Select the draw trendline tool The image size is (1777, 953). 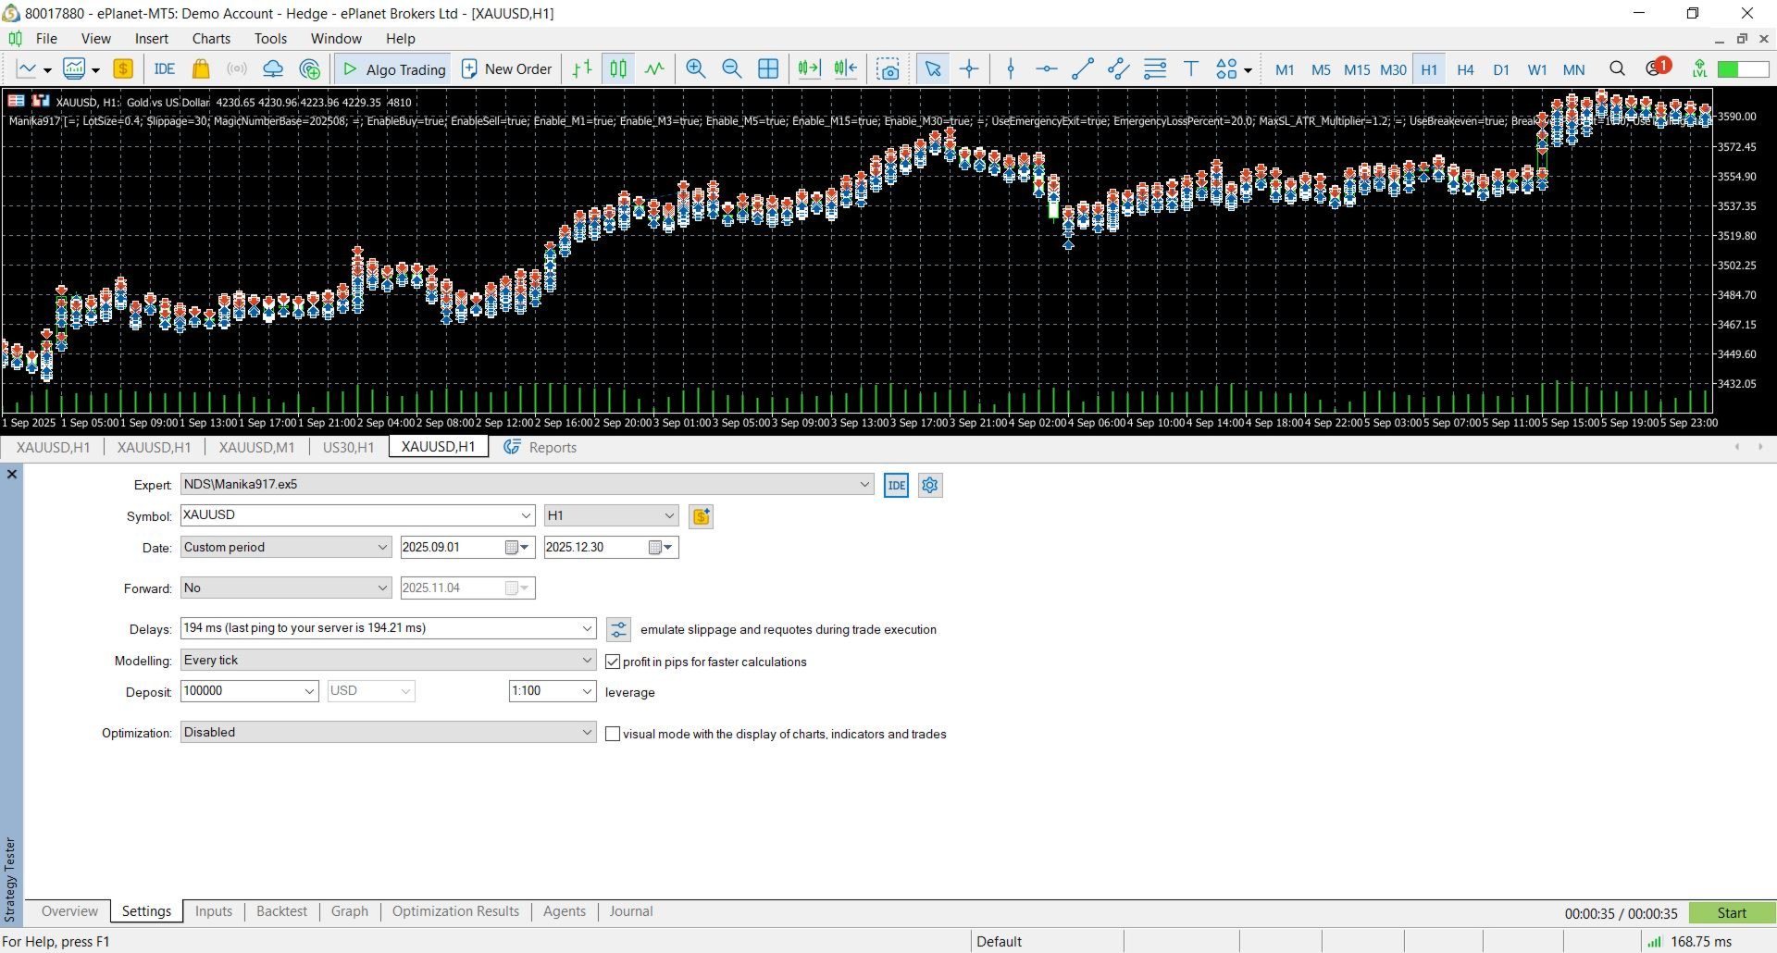tap(1082, 69)
